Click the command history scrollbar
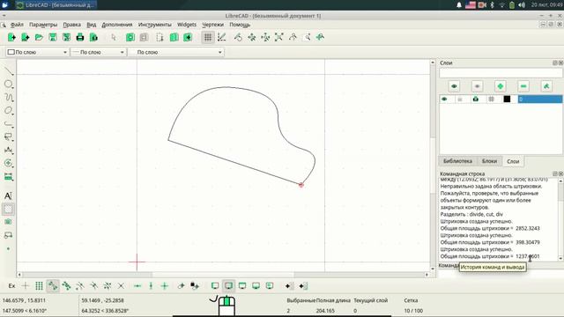The height and width of the screenshot is (317, 564). point(560,219)
